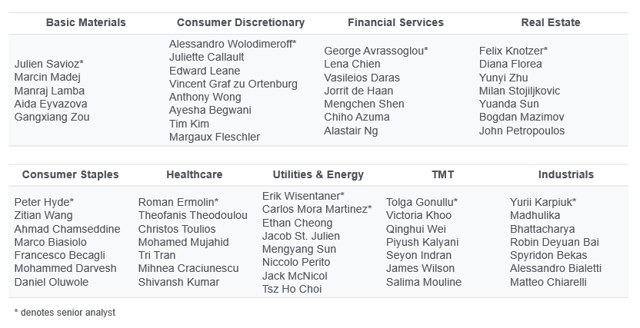Click the 'denotes senior analyst' footnote
Viewport: 640px width, 328px height.
[65, 313]
